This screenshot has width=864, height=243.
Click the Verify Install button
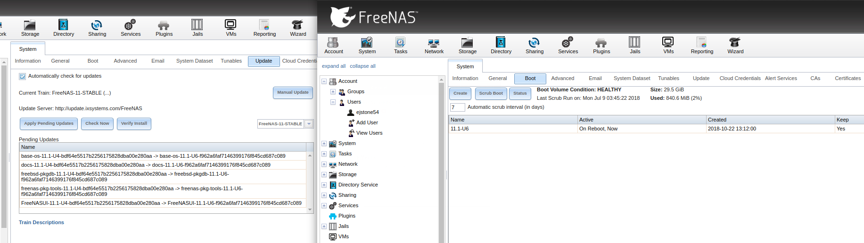(134, 124)
